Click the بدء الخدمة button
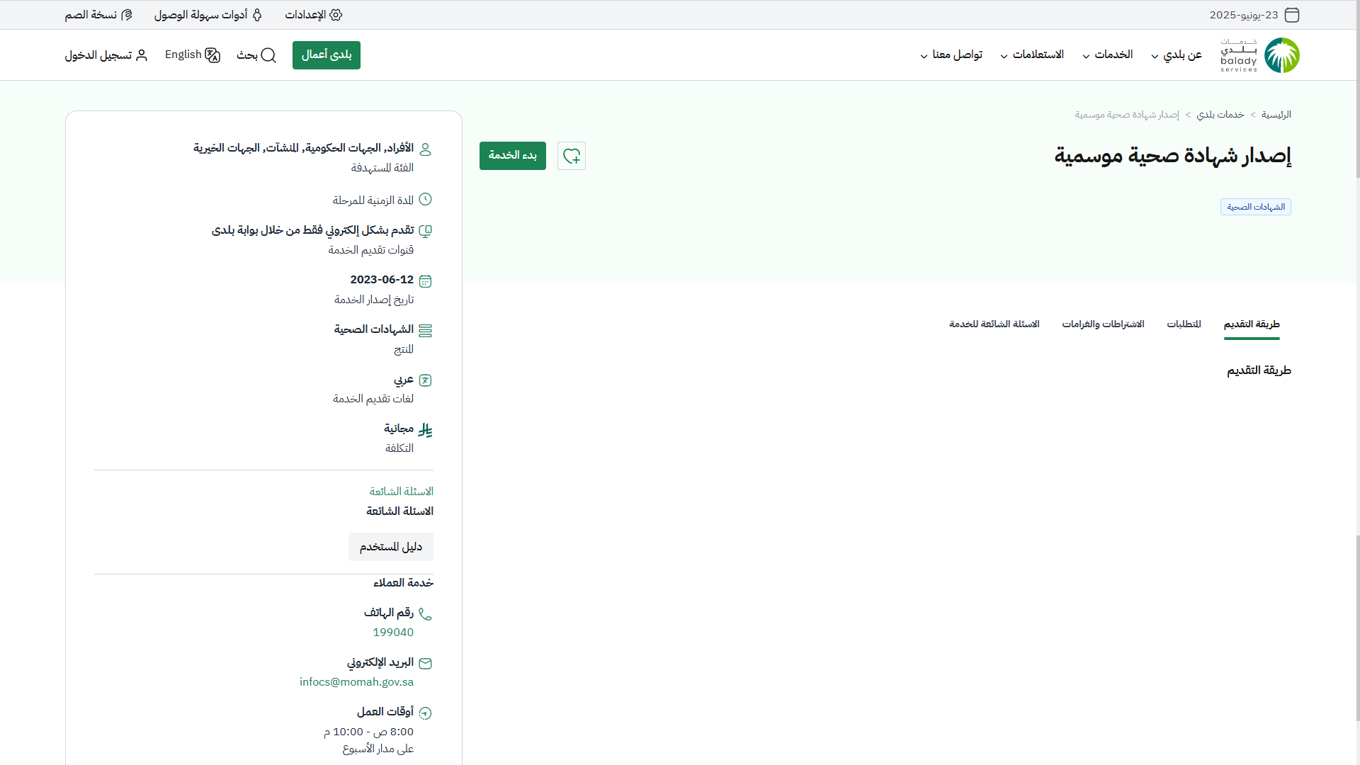 512,156
